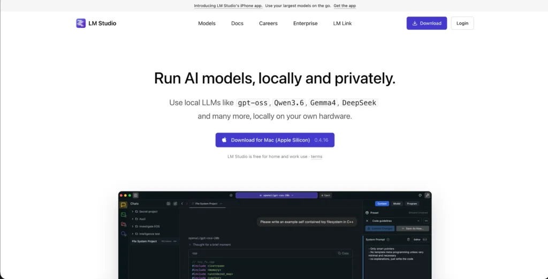
Task: Open the three-dot menu on File System Project row
Action: [175, 241]
